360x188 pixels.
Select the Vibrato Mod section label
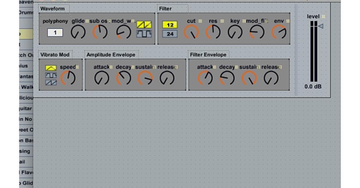point(55,55)
